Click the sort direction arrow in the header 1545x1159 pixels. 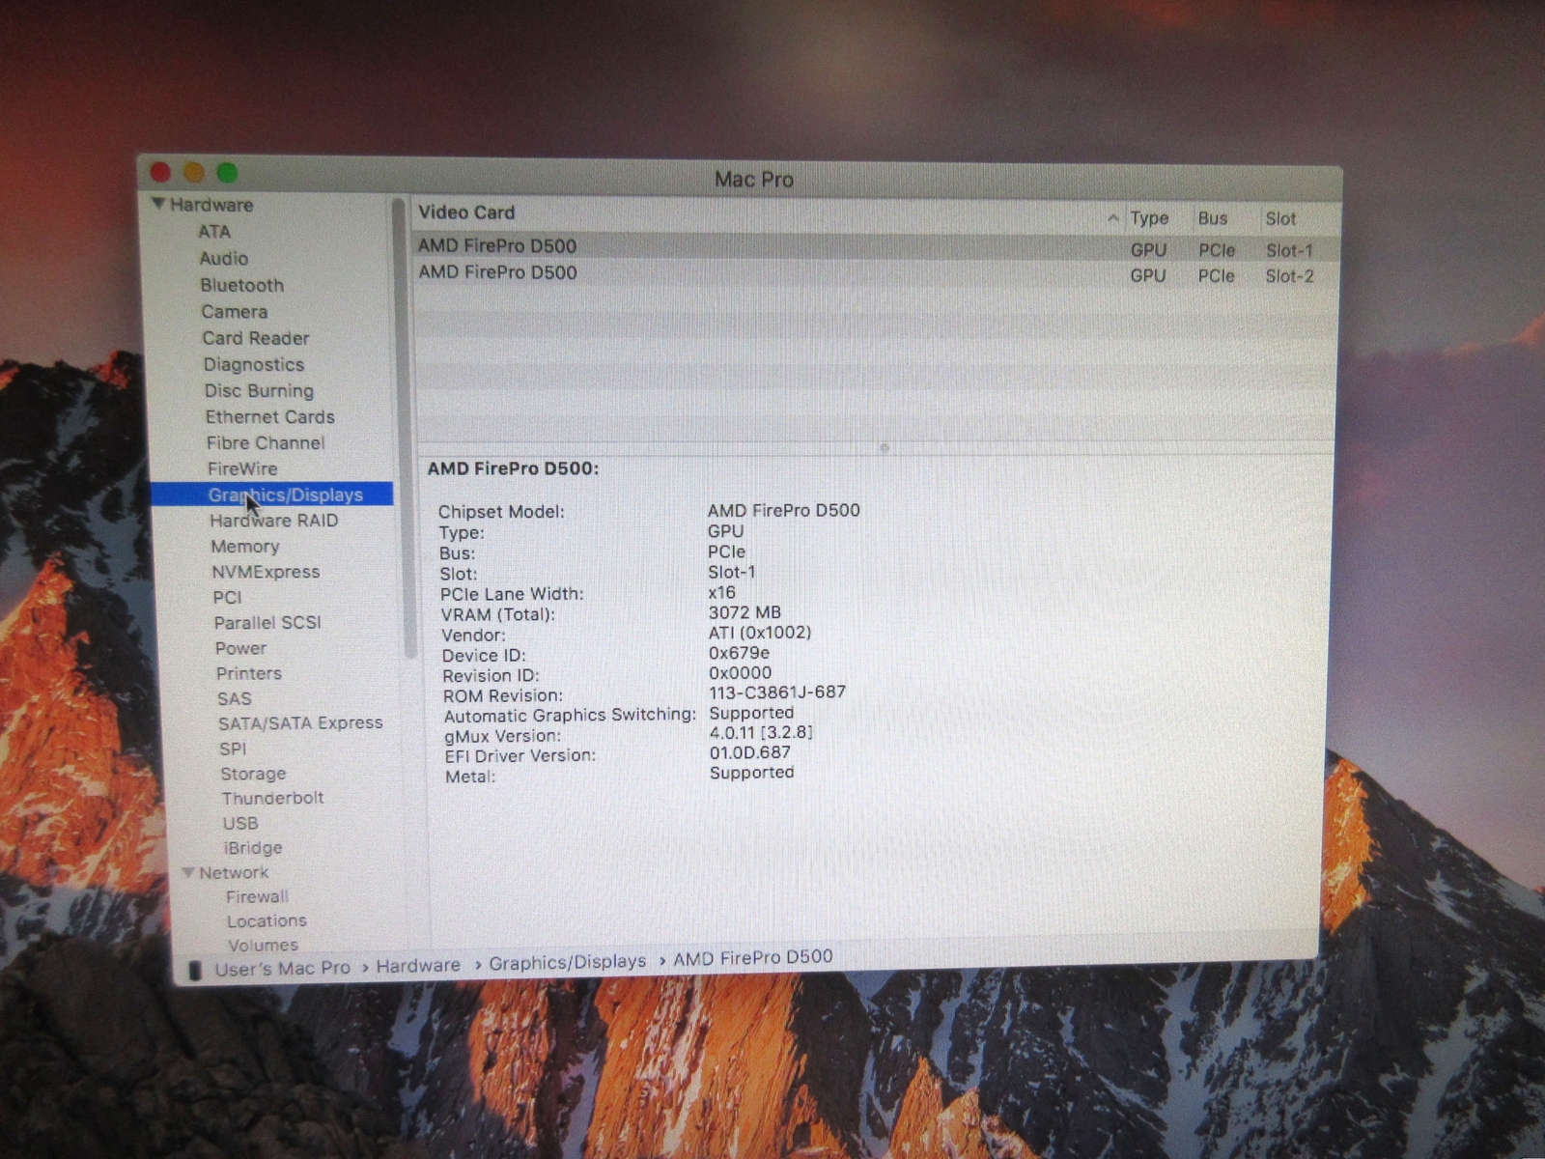(1113, 218)
